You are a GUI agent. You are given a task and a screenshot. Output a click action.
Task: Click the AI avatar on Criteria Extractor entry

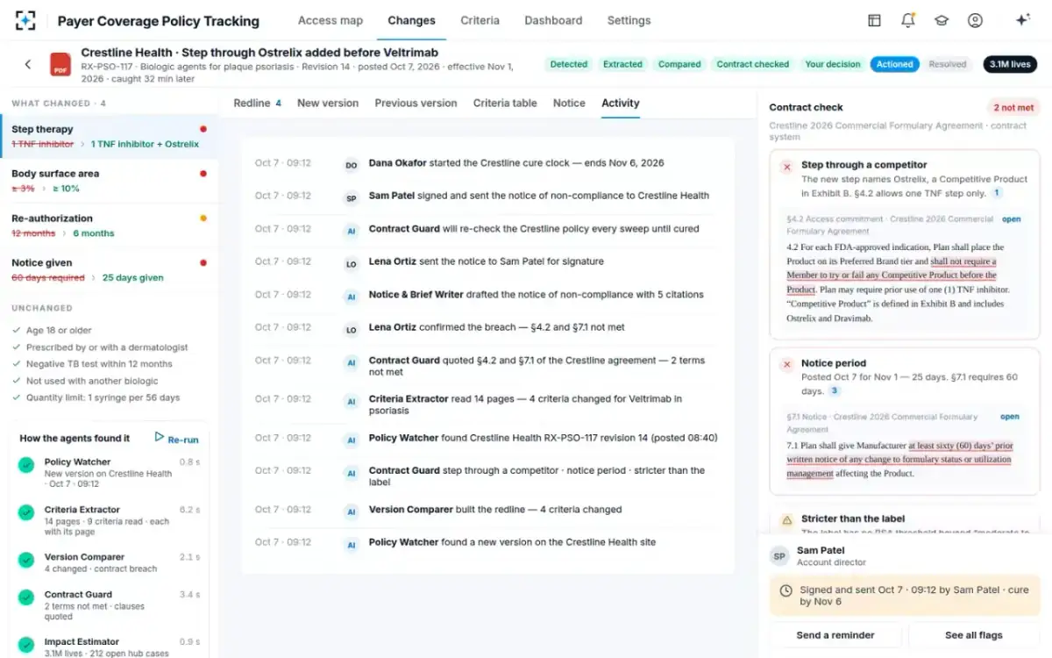point(351,402)
